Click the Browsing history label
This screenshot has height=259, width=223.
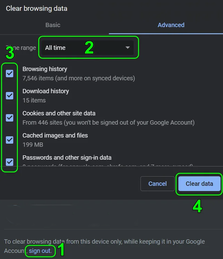pyautogui.click(x=45, y=69)
